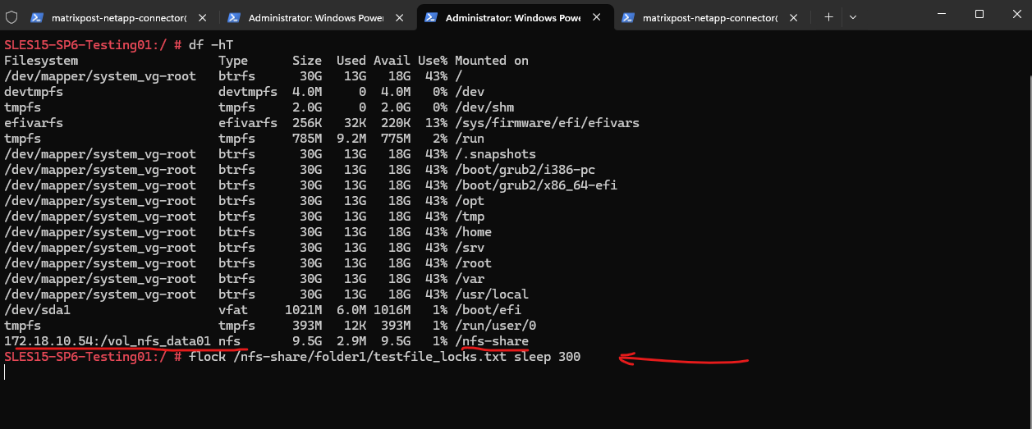Screen dimensions: 1032x429
Task: Click the '/nfs-share' mount point
Action: 492,341
